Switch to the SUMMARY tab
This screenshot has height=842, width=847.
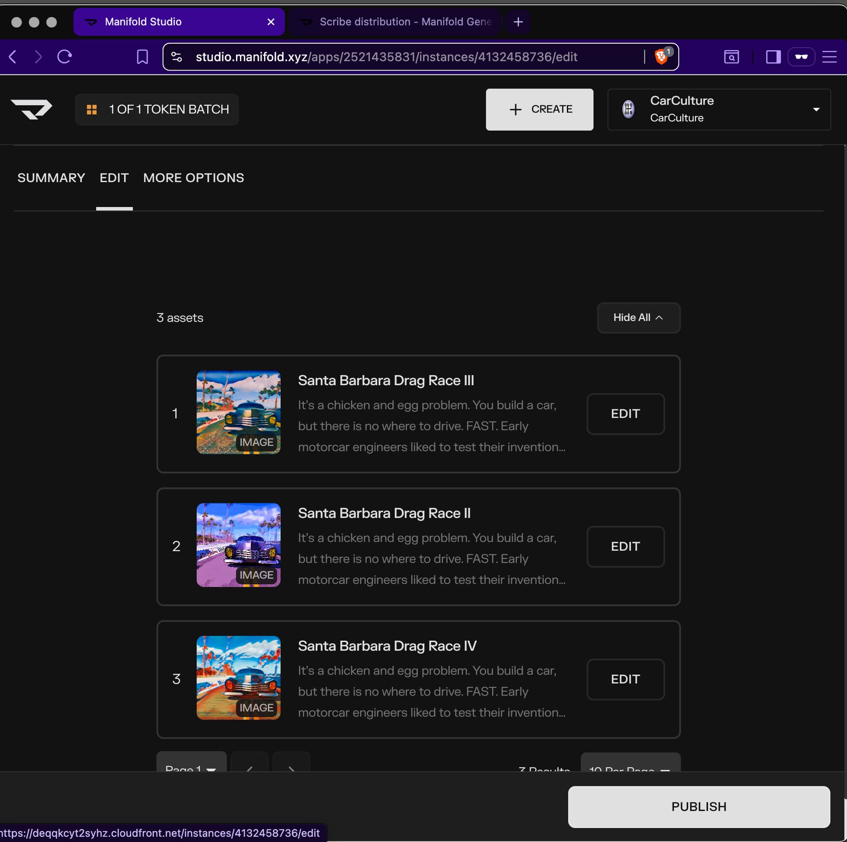coord(51,178)
